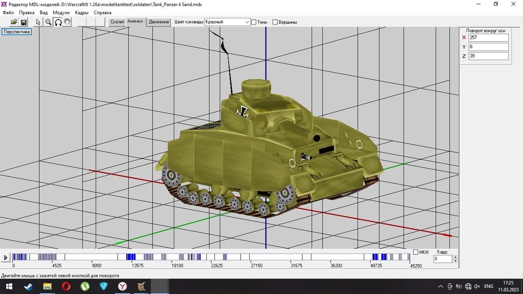This screenshot has width=523, height=294.
Task: Open the Opera browser on the taskbar
Action: pyautogui.click(x=66, y=286)
